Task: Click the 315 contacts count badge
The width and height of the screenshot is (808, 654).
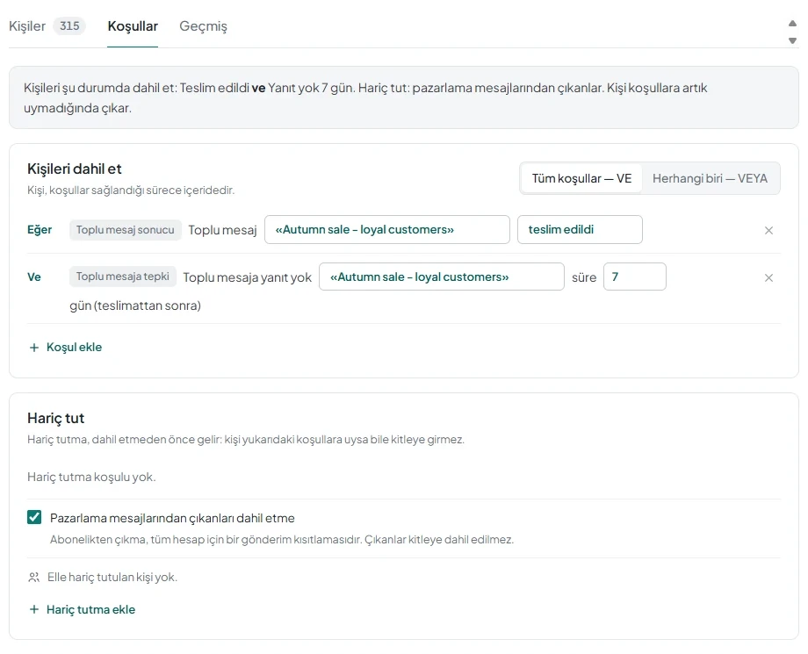Action: pos(69,25)
